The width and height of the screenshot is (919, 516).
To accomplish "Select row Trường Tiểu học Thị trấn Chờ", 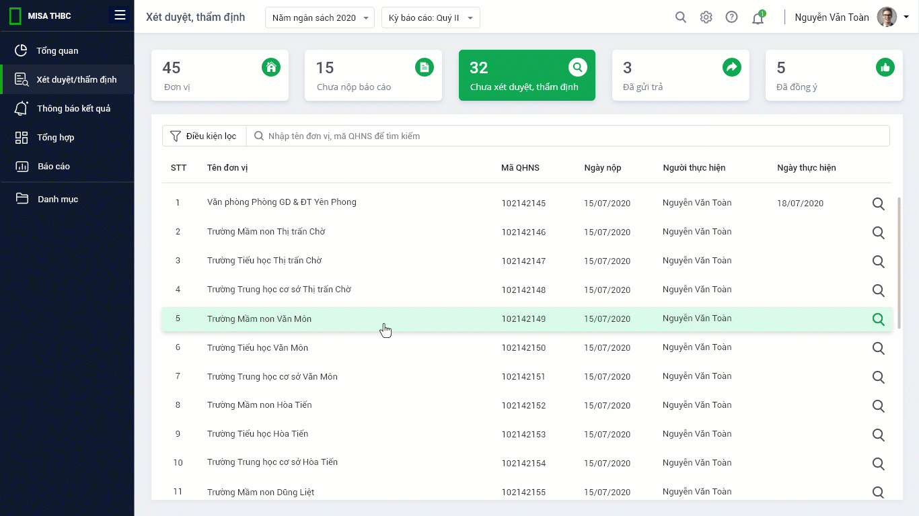I will point(527,261).
